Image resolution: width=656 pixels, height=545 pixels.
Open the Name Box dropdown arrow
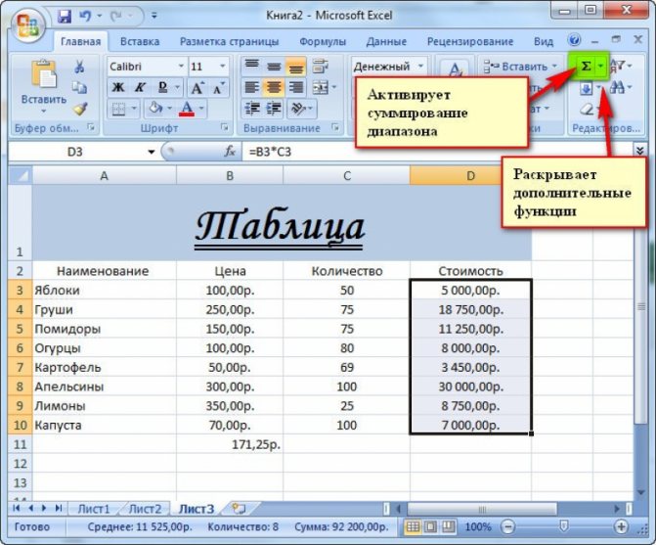[152, 152]
